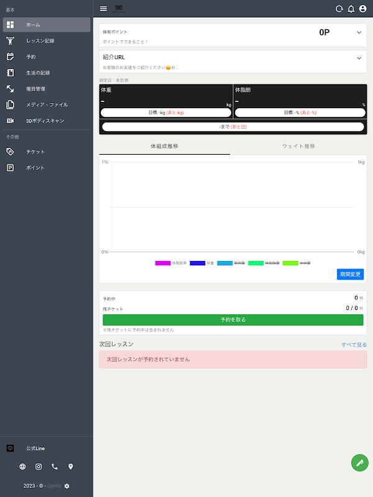Screen dimensions: 373x497
Task: Click the 予約 calendar-edit icon
Action: (10, 57)
